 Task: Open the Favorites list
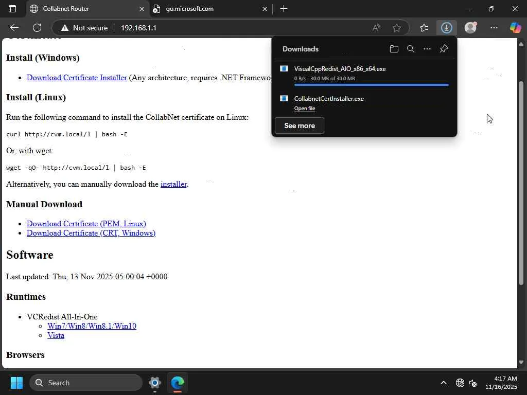pyautogui.click(x=424, y=28)
